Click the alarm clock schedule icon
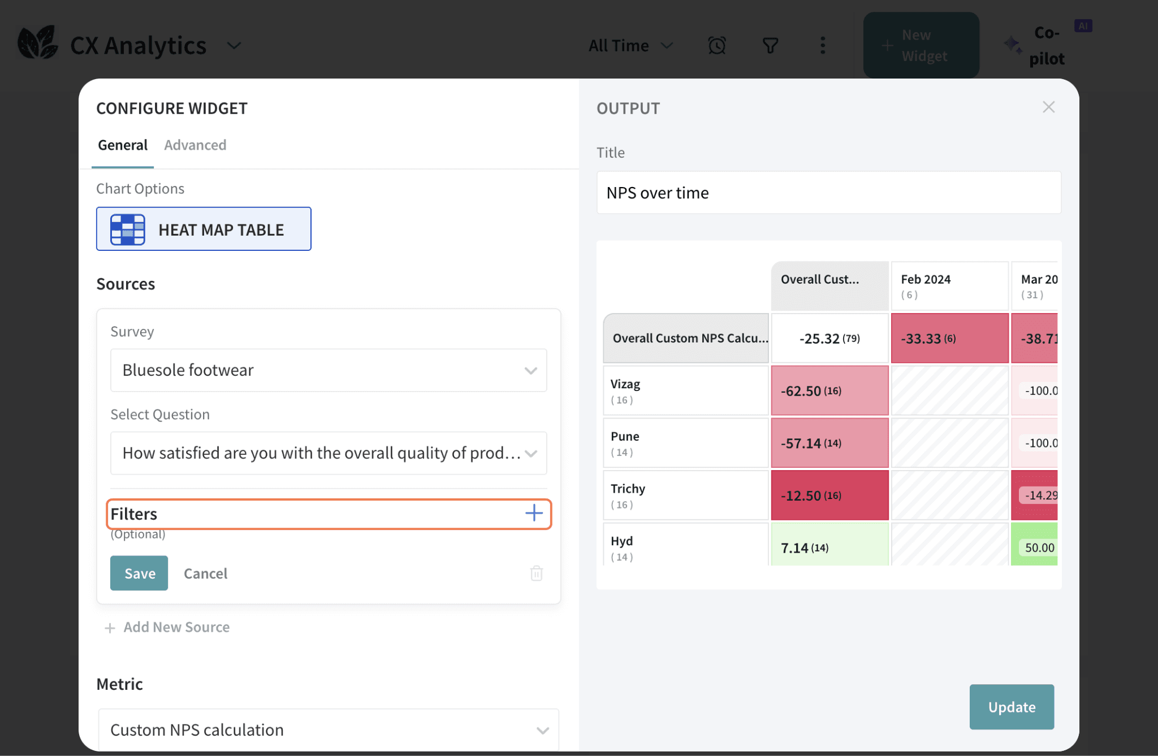 [717, 45]
